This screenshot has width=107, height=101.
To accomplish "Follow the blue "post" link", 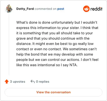I will coord(61,9).
